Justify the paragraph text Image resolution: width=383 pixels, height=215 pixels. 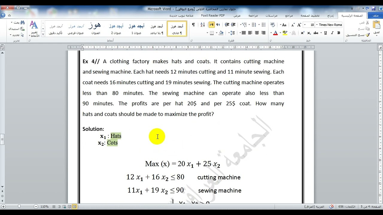coord(244,33)
